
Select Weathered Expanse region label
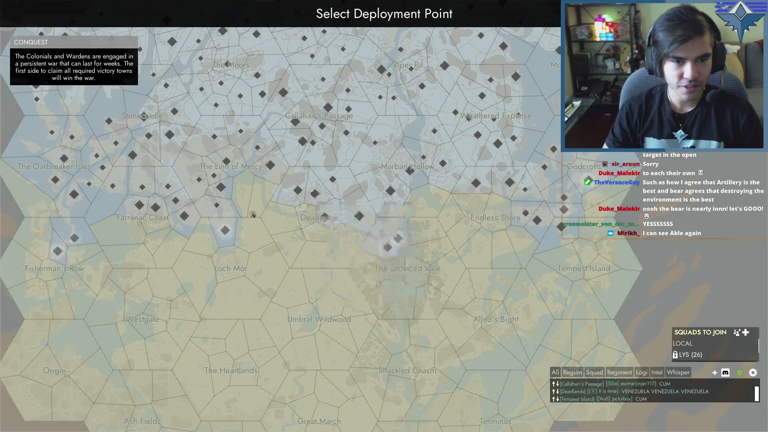click(496, 116)
